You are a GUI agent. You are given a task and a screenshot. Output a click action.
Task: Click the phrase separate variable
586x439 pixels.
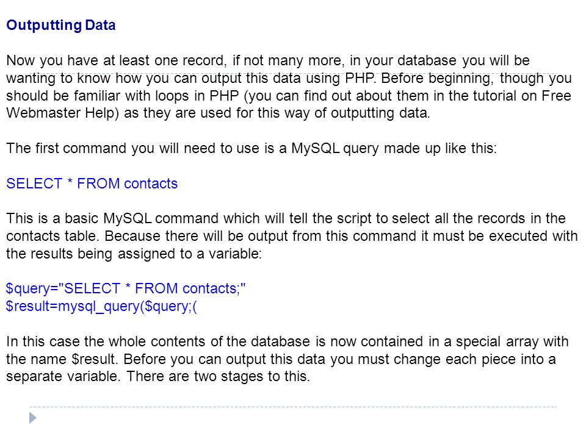pyautogui.click(x=62, y=376)
